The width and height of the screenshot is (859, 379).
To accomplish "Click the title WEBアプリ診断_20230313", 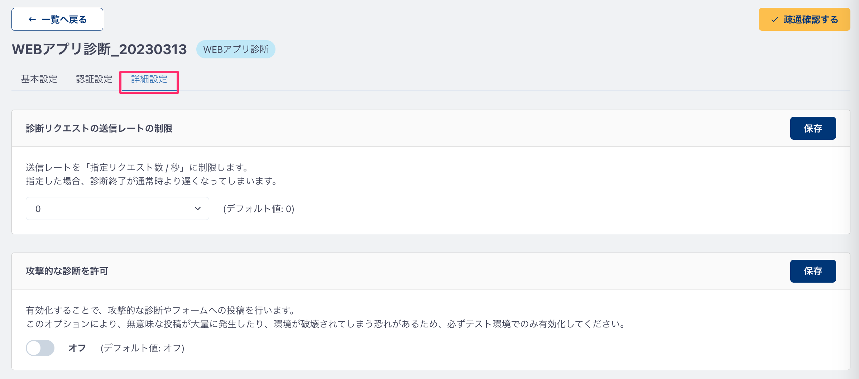I will pyautogui.click(x=100, y=49).
